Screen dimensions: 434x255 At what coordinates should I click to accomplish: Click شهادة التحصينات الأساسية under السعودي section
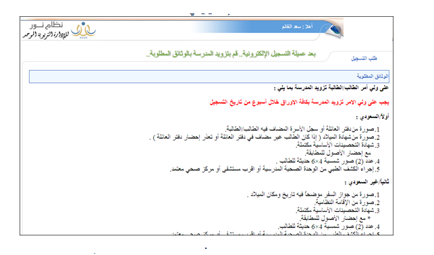point(337,145)
